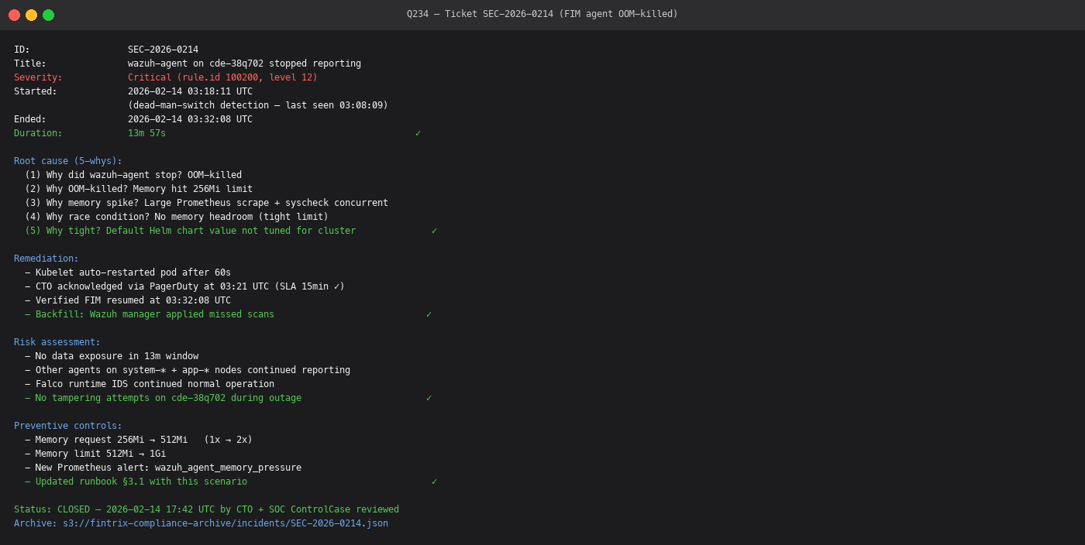Click checkmark after the no tampering line
This screenshot has width=1085, height=545.
tap(429, 398)
